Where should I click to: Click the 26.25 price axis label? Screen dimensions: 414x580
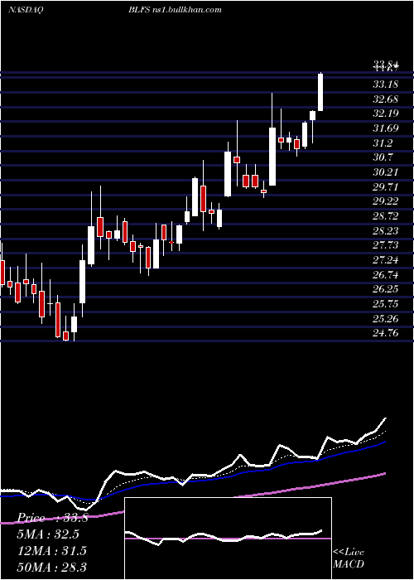point(386,289)
